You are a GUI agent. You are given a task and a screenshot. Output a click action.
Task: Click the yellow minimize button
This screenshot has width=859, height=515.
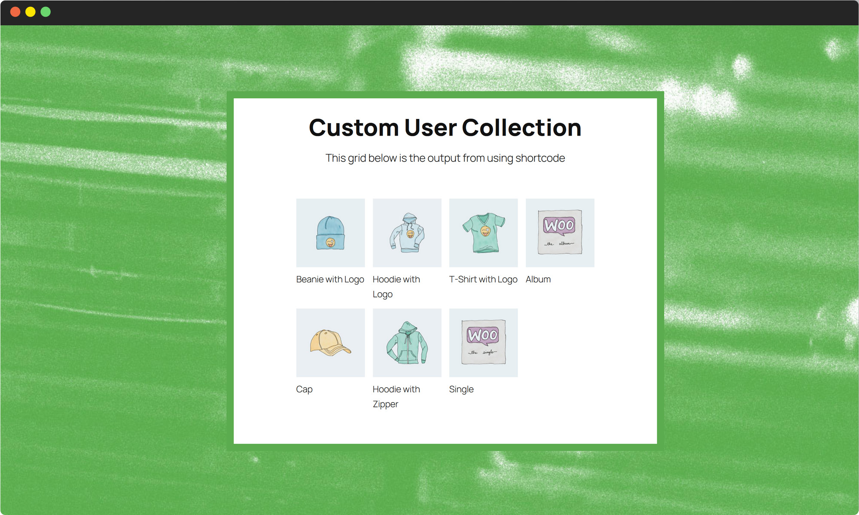(30, 12)
